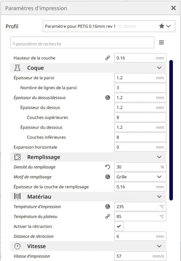The image size is (181, 261).
Task: Disable the Activer la rétraction checkbox
Action: click(x=119, y=226)
